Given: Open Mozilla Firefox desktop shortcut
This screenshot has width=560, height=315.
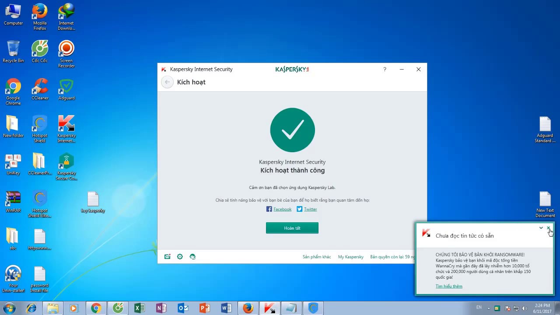Looking at the screenshot, I should point(40,17).
